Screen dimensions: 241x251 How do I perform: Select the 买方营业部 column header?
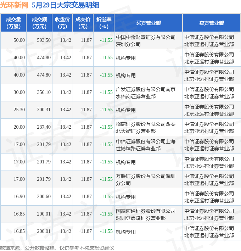[x=148, y=23]
